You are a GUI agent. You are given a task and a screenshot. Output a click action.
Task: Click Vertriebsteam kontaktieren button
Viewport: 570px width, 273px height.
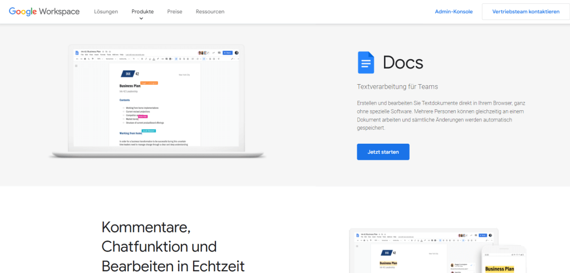[x=525, y=12]
